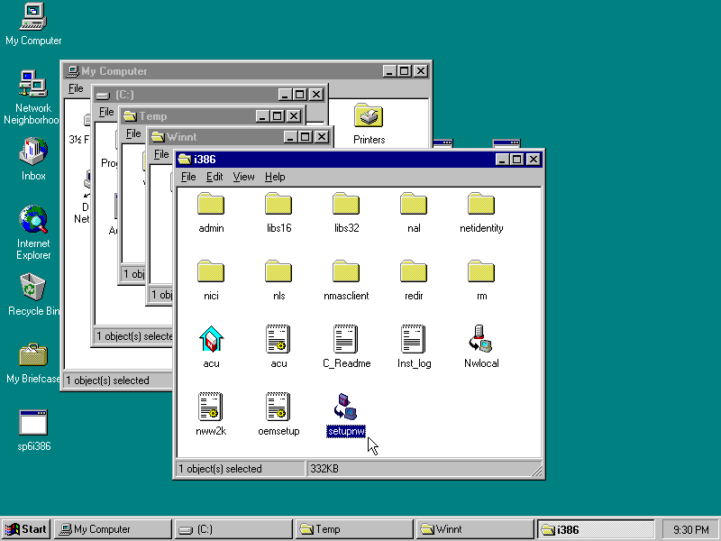Image resolution: width=721 pixels, height=541 pixels.
Task: Open the Edit menu in i386 window
Action: (x=214, y=177)
